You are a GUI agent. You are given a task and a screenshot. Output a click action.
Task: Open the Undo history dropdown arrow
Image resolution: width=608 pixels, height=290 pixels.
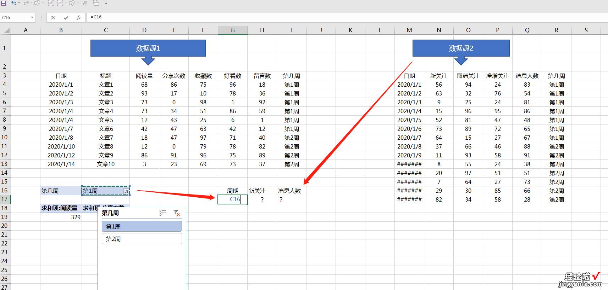tap(19, 3)
